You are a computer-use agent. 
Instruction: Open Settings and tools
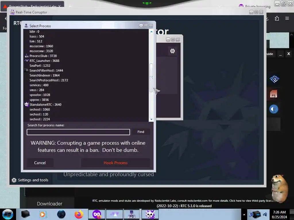coord(30,180)
